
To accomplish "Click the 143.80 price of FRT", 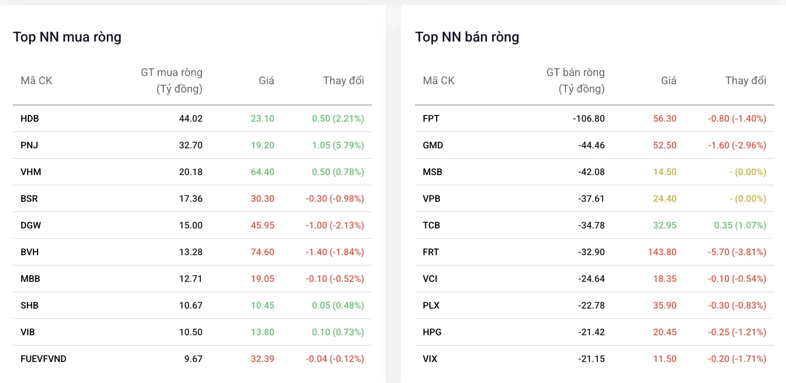I will click(662, 252).
